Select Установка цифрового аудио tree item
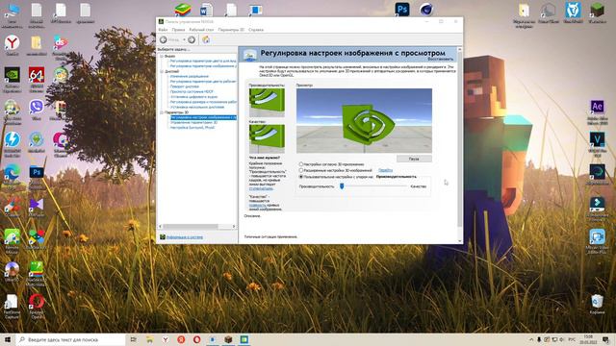Screen dimensions: 616x346 (x=193, y=96)
